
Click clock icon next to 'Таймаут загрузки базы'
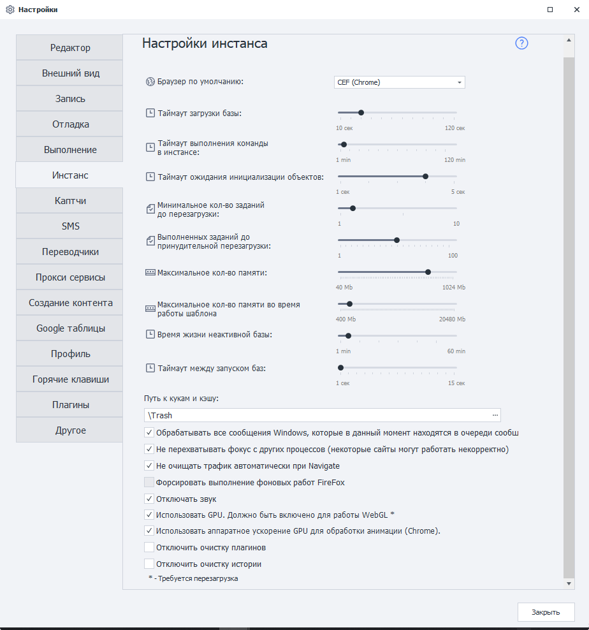point(150,113)
